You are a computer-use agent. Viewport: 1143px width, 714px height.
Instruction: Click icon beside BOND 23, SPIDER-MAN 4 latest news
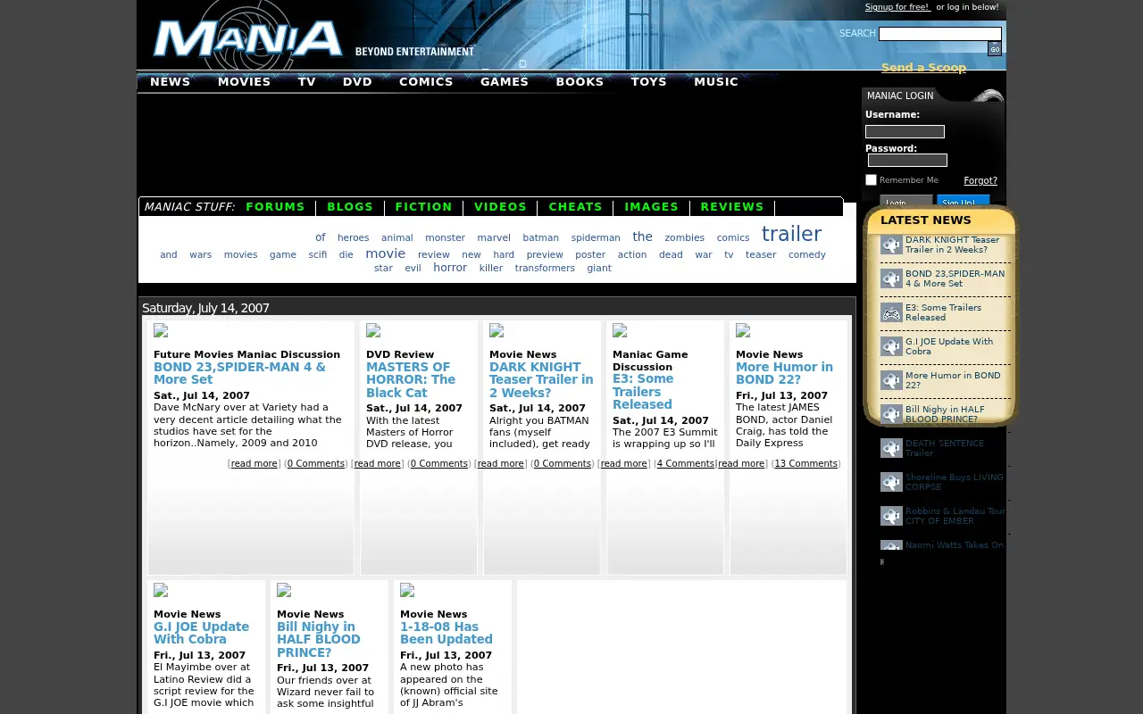pos(891,278)
